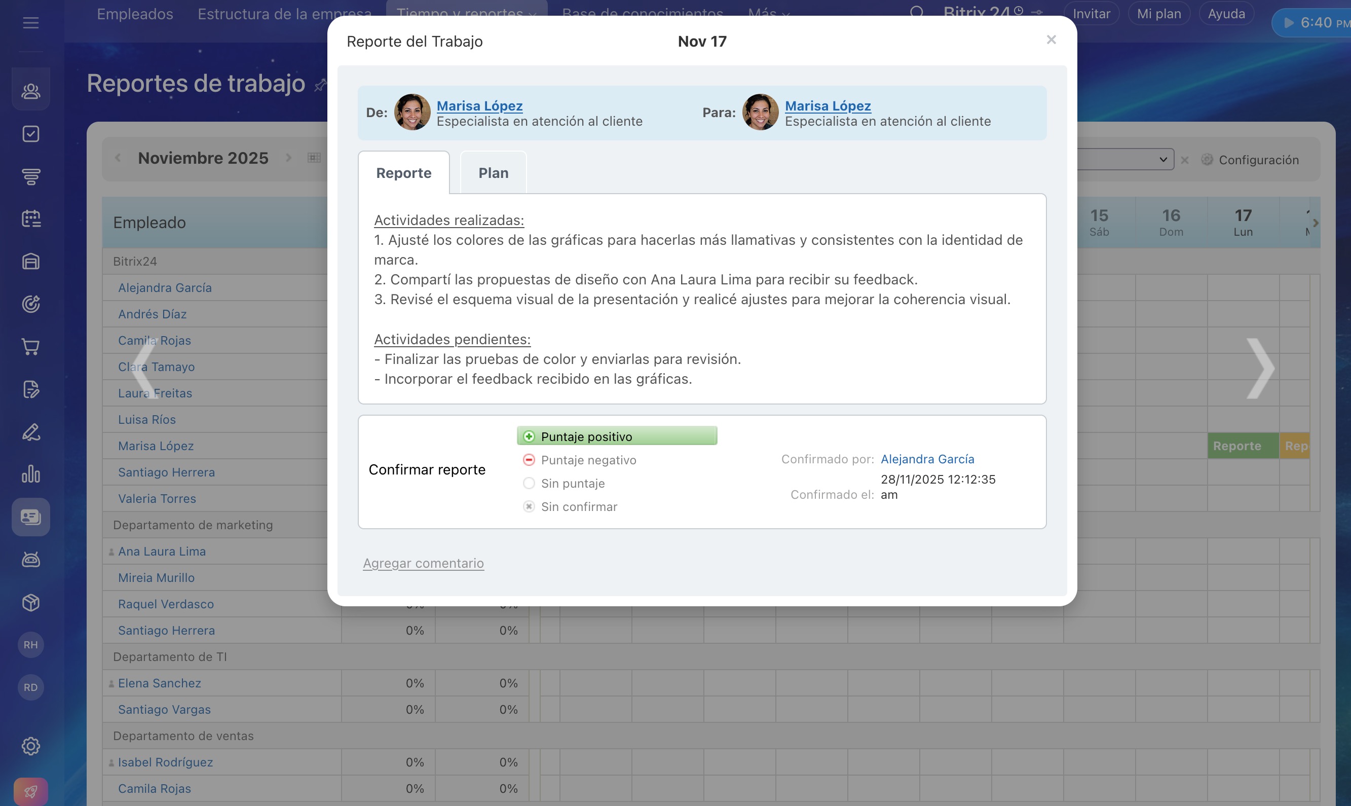This screenshot has height=806, width=1351.
Task: Close the Reporte del Trabajo dialog
Action: pyautogui.click(x=1051, y=40)
